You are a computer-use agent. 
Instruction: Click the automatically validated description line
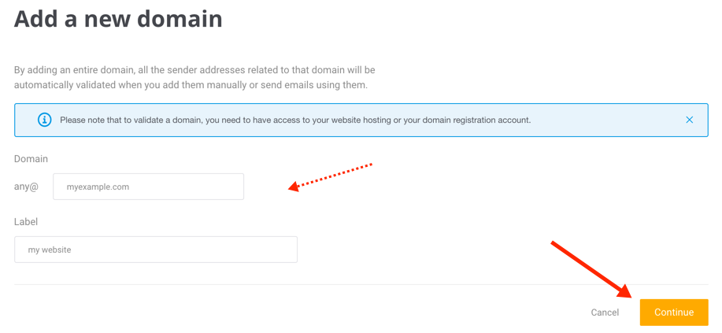[x=191, y=86]
